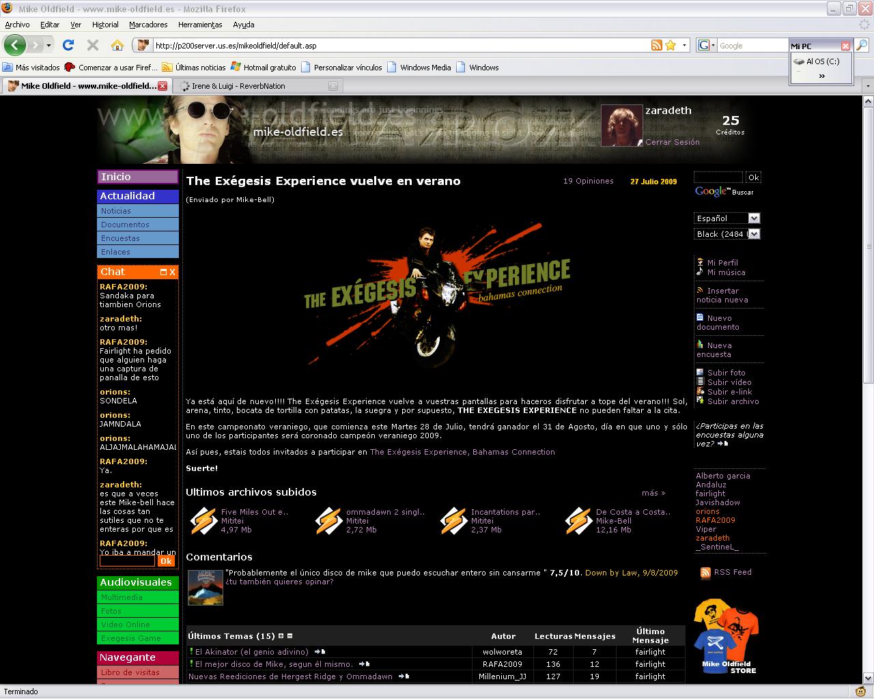Click the stop loading X icon

point(93,45)
